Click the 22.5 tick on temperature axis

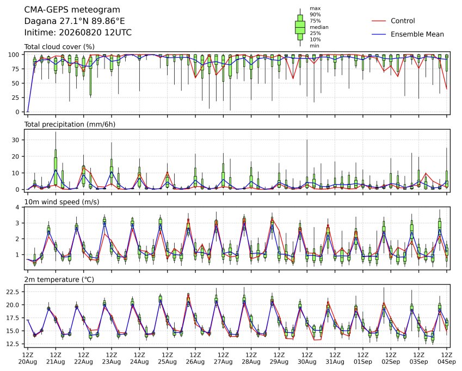(x=13, y=292)
